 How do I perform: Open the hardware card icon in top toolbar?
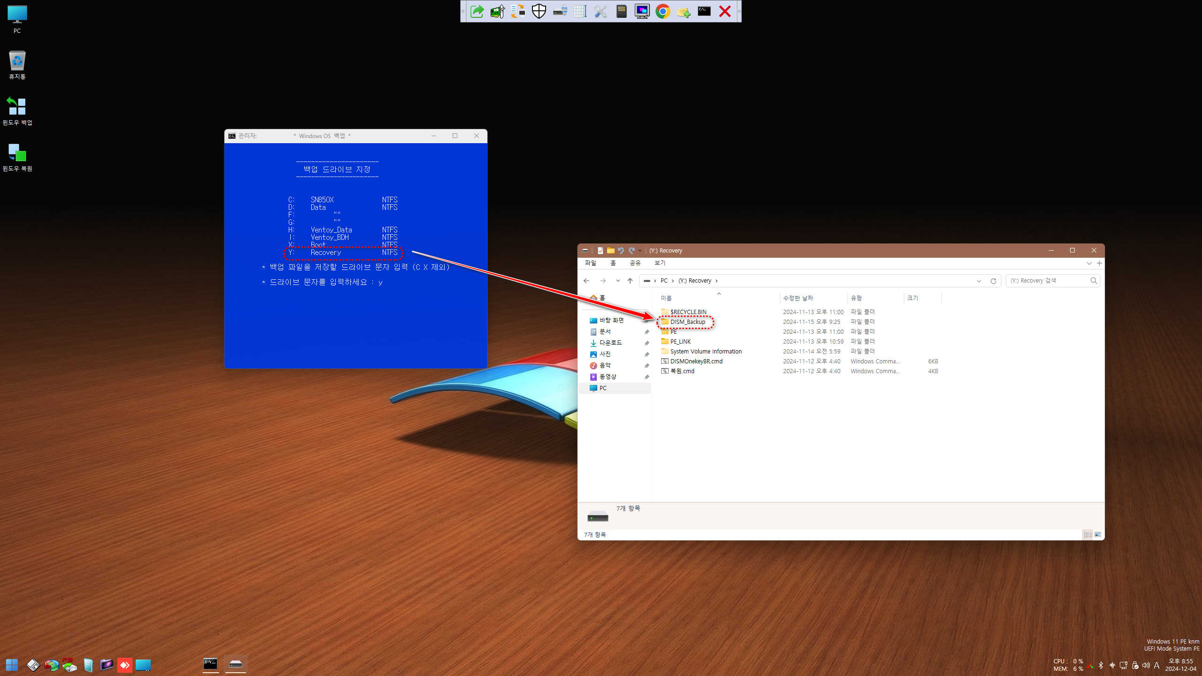click(x=498, y=11)
